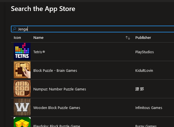Click the Search the App Store heading

point(43,9)
